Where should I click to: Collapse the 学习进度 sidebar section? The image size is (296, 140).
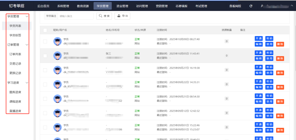click(27, 83)
